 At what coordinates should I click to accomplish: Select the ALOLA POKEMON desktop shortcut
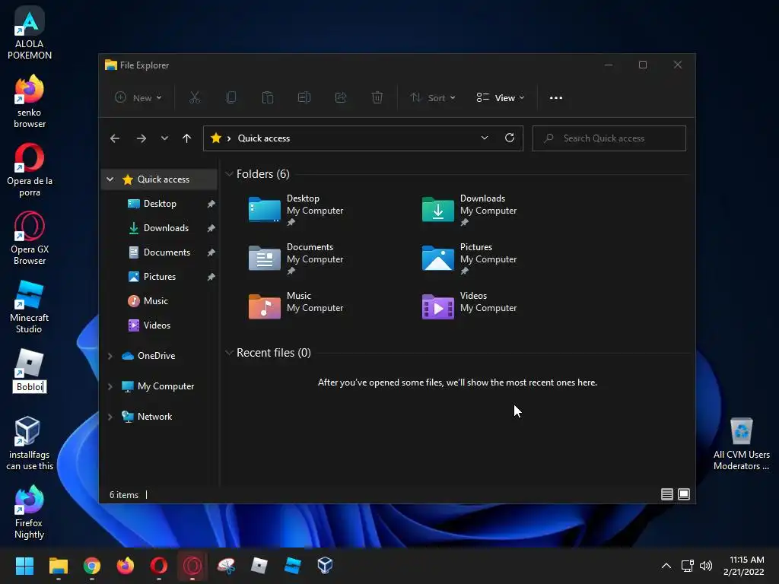click(30, 33)
